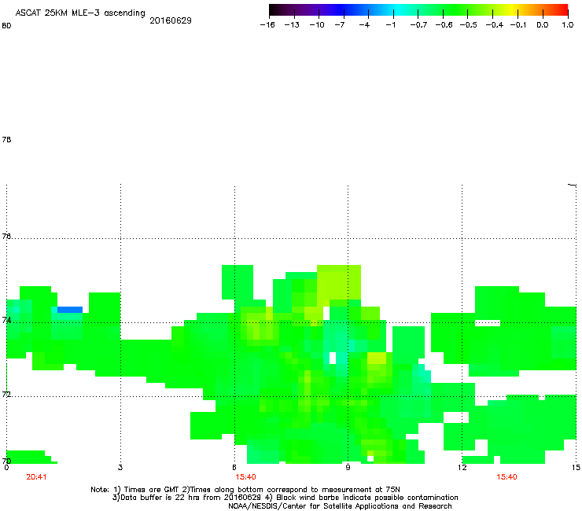Click the -0.6 color bar label
582x511 pixels.
(444, 25)
